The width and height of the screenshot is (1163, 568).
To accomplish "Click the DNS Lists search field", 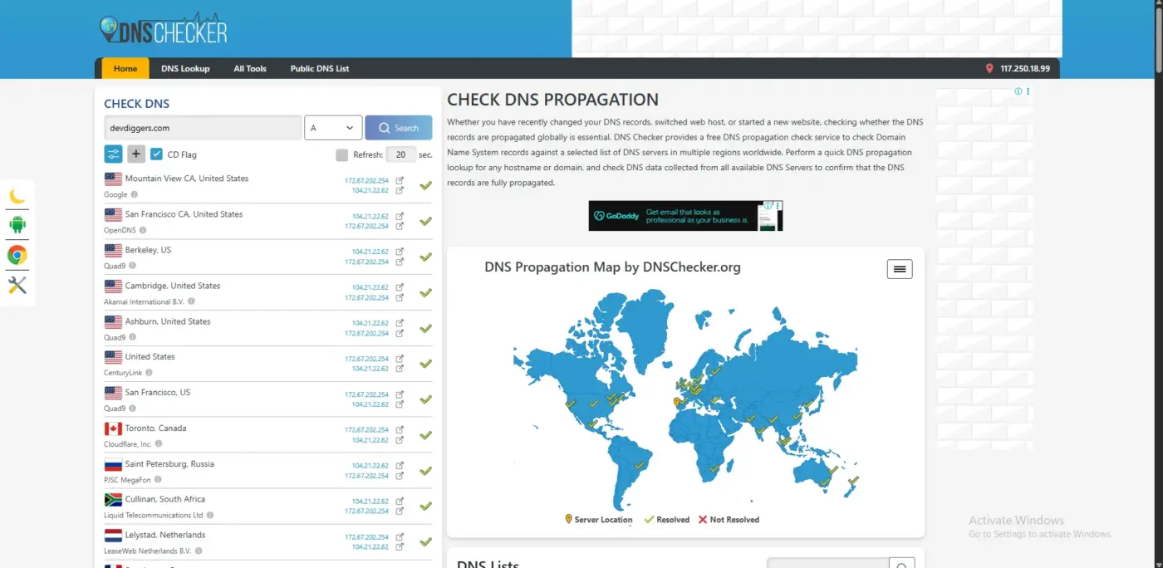I will point(828,564).
